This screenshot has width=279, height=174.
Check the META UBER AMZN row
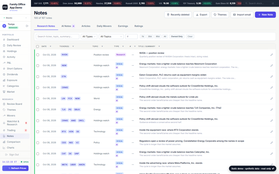point(38,165)
